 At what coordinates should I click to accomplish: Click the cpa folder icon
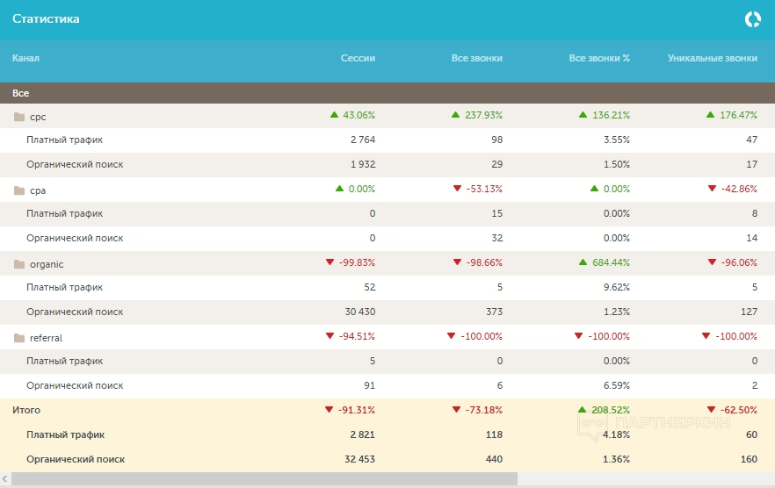(x=19, y=190)
